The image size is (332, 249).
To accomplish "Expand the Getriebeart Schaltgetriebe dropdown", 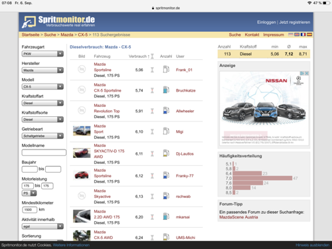I will pyautogui.click(x=42, y=135).
